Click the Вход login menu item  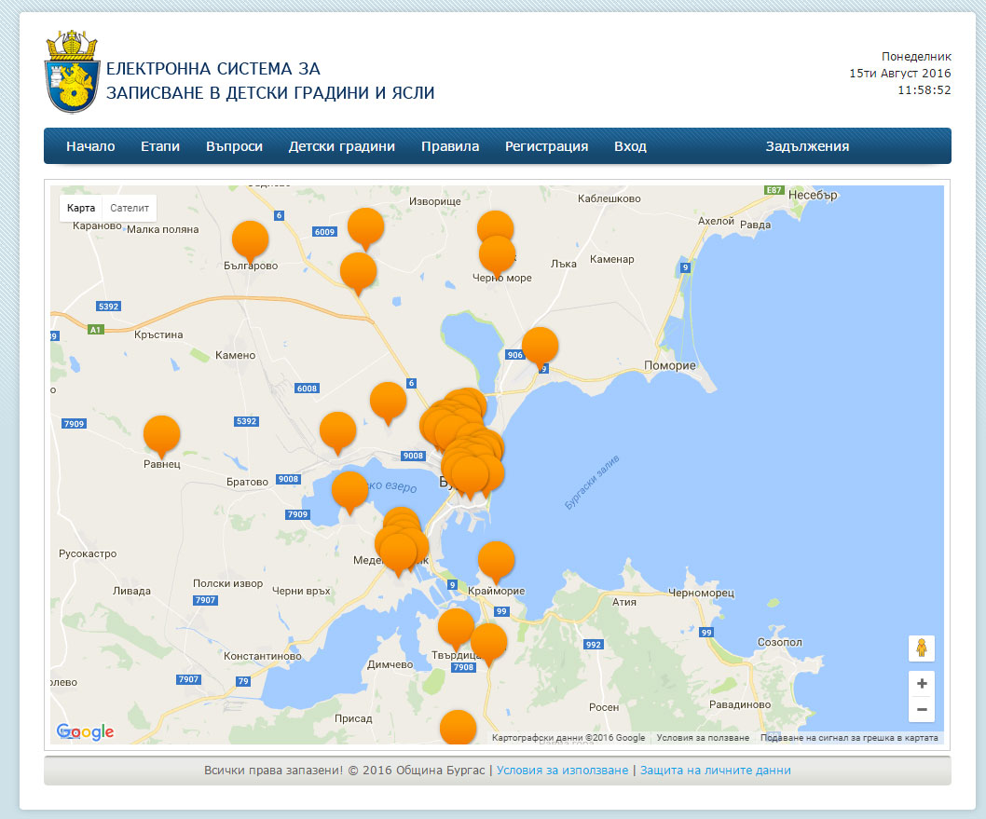(x=630, y=146)
